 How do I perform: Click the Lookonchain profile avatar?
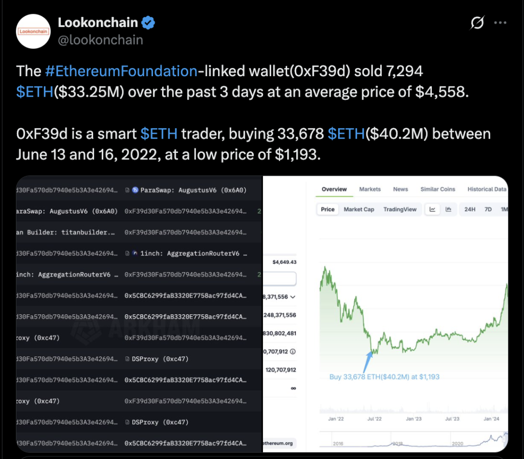click(33, 31)
